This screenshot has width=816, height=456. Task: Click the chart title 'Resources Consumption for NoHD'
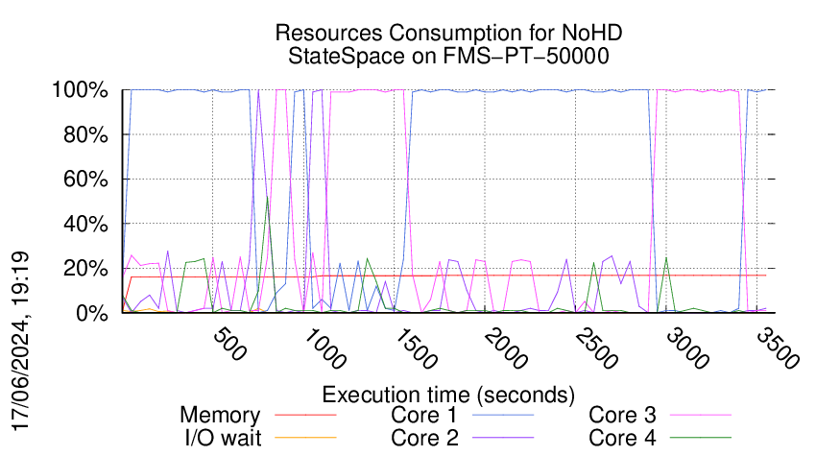448,33
